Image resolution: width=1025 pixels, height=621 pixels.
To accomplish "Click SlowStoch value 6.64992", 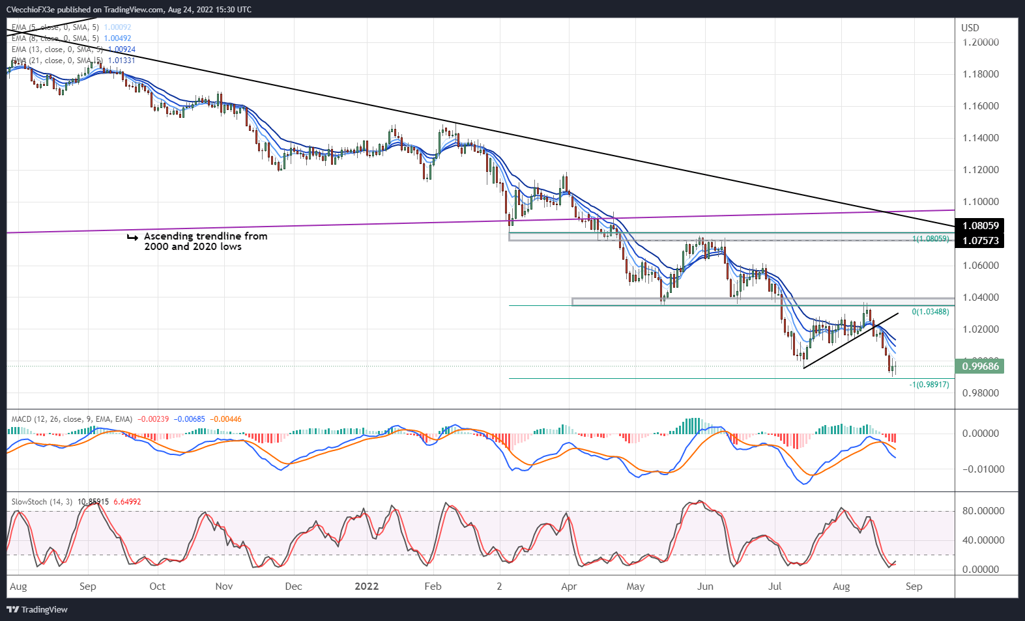I will (x=127, y=502).
